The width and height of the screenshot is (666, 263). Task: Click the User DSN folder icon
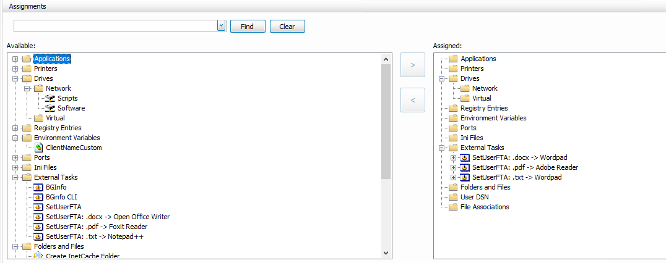(453, 197)
